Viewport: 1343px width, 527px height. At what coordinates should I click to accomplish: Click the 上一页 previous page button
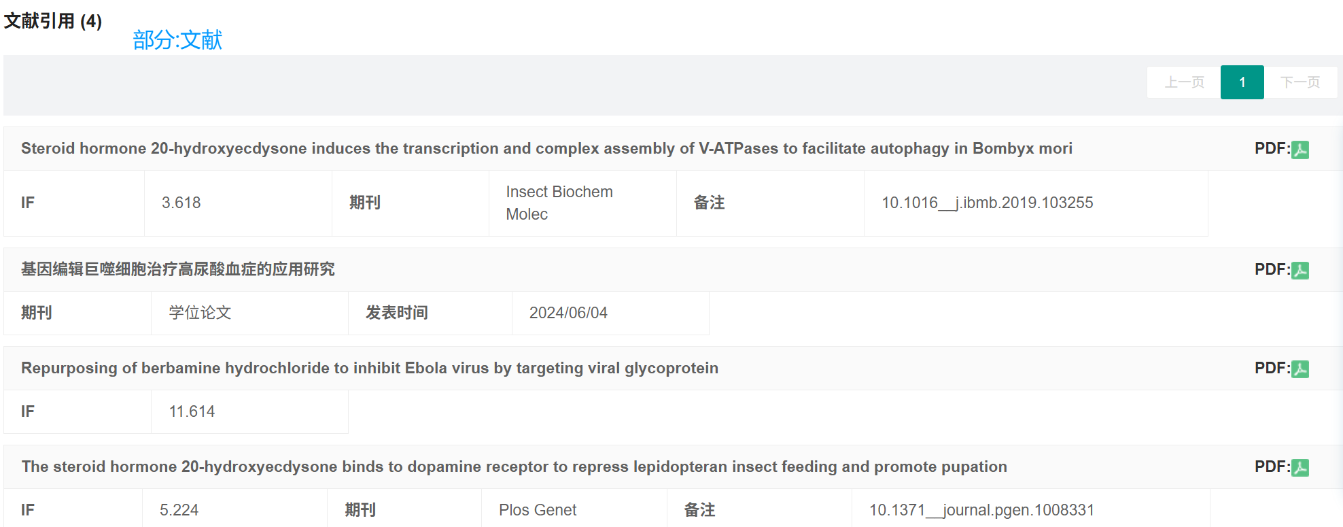coord(1184,82)
